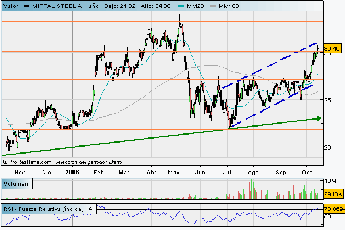Click the Abr label on the time axis
The image size is (345, 230).
(x=151, y=172)
